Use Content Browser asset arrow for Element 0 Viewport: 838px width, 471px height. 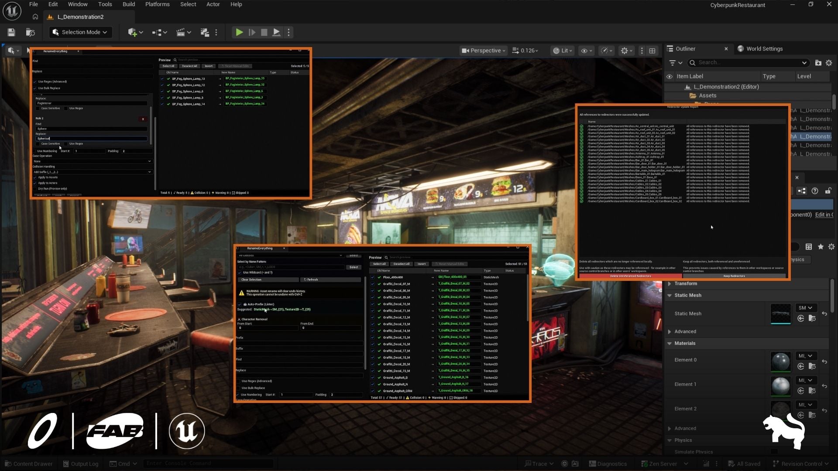[801, 366]
